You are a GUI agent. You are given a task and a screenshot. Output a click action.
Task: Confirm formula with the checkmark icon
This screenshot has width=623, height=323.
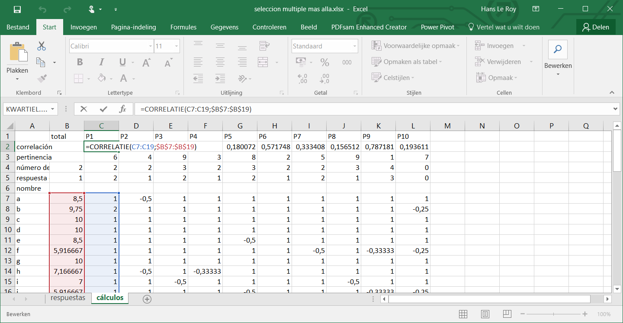(x=103, y=109)
